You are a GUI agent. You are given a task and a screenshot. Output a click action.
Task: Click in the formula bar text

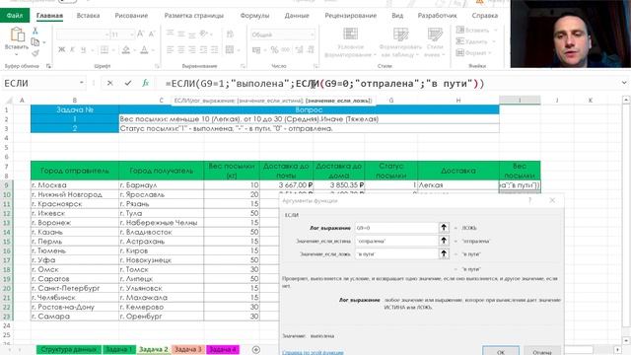pyautogui.click(x=324, y=83)
